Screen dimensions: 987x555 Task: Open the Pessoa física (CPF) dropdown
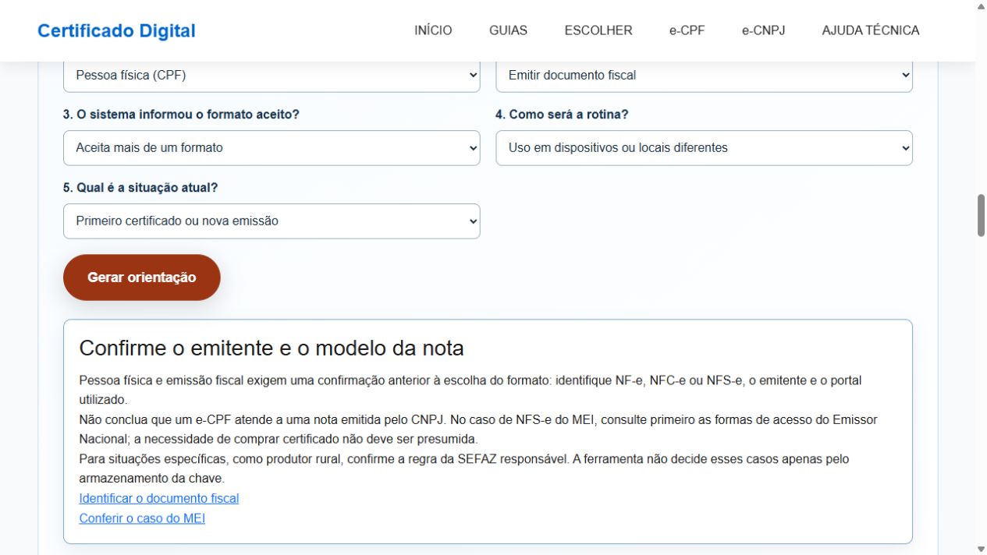(272, 76)
